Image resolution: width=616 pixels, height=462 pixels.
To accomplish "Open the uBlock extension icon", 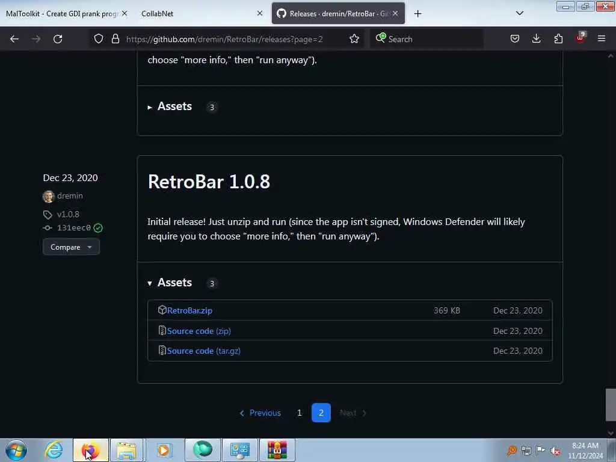I will pyautogui.click(x=581, y=38).
